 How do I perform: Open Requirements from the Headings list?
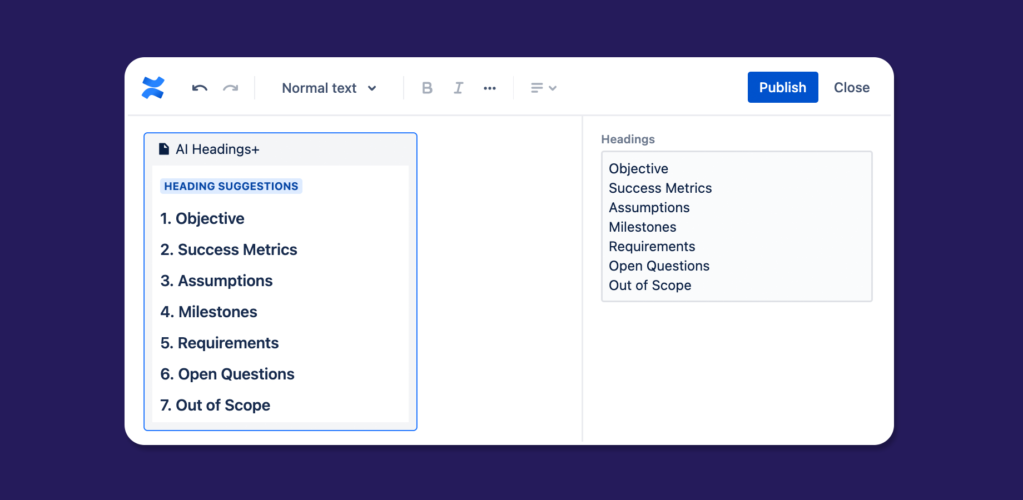click(x=652, y=247)
